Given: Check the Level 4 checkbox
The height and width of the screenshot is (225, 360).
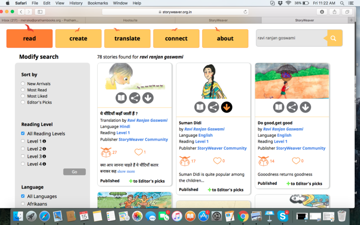Looking at the screenshot, I should 23,164.
